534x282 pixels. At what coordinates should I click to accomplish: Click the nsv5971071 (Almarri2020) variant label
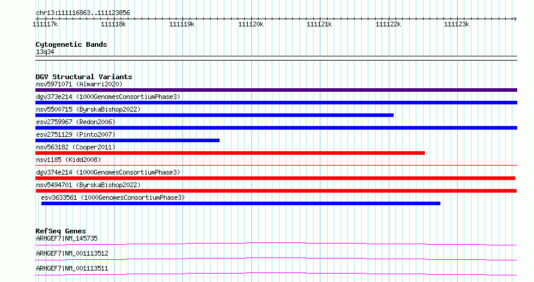(79, 84)
